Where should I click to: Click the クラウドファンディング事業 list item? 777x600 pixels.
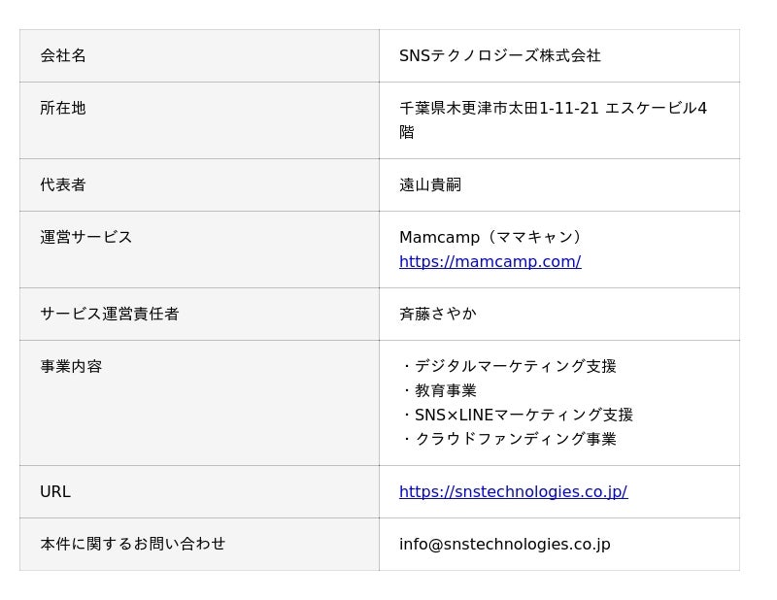508,439
